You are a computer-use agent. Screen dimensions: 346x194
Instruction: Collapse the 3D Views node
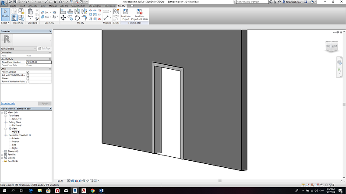click(x=6, y=129)
